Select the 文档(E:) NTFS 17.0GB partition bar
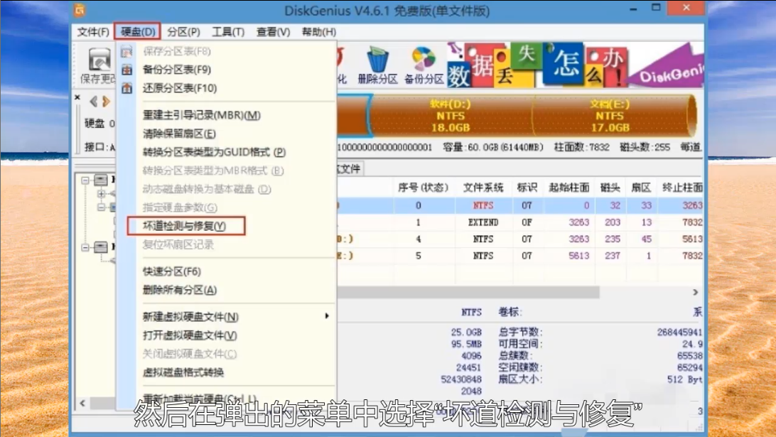This screenshot has width=776, height=437. (610, 116)
